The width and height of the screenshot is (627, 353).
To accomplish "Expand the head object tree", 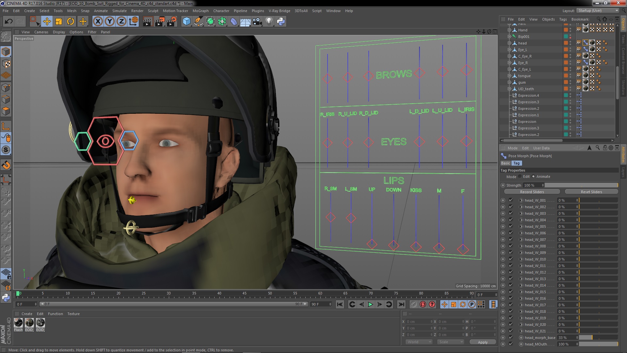I will pyautogui.click(x=509, y=43).
